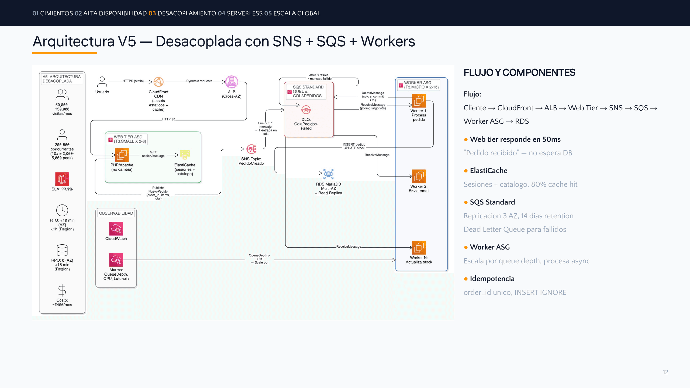
Task: Select the 'V5: ARQUITECTURA DESACOPLADA' label
Action: 62,79
